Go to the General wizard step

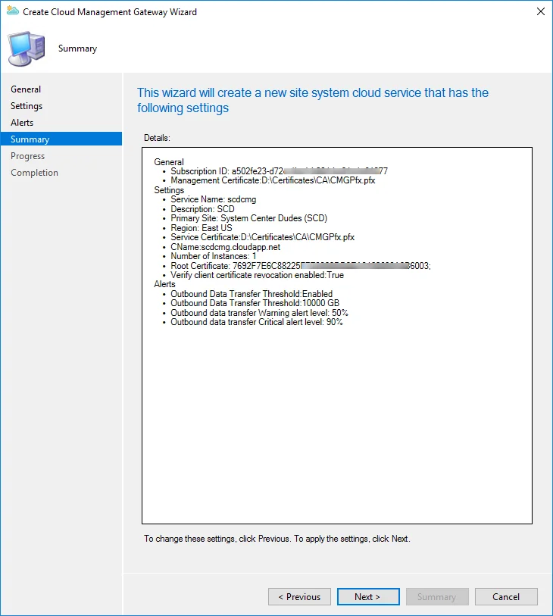[x=26, y=89]
